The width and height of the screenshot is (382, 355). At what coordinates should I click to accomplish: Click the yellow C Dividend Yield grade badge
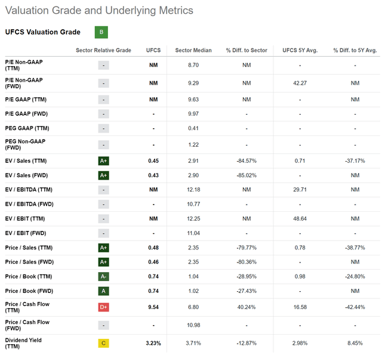pyautogui.click(x=103, y=343)
